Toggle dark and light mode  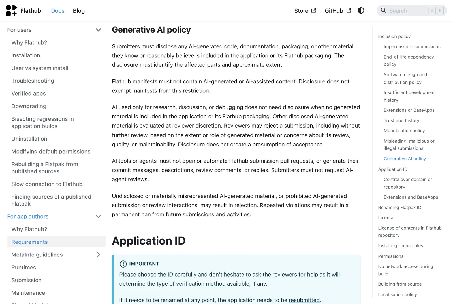pyautogui.click(x=361, y=10)
